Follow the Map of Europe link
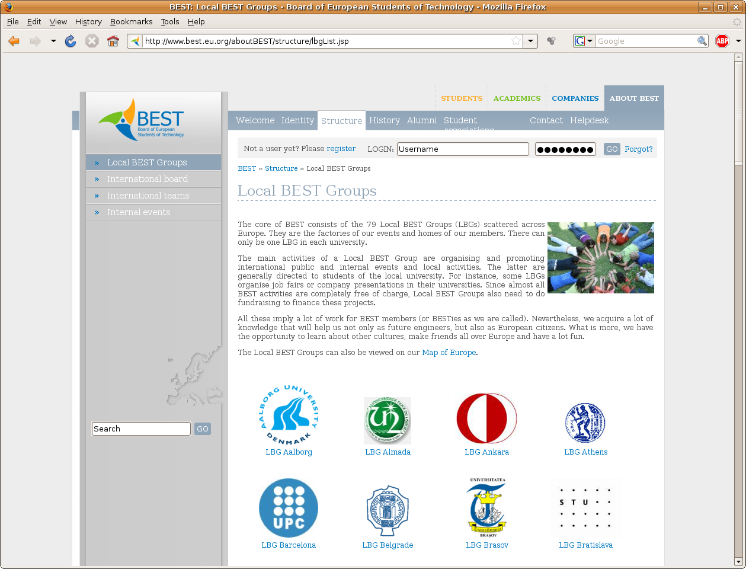The width and height of the screenshot is (746, 569). (449, 353)
